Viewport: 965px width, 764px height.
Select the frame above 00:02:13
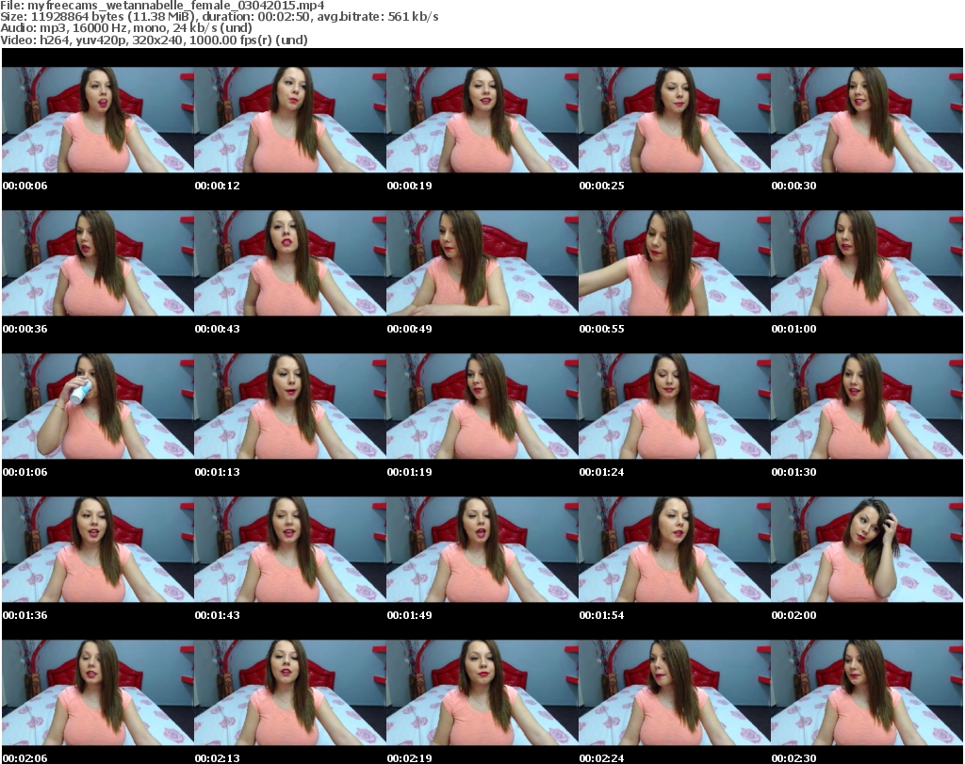coord(289,692)
